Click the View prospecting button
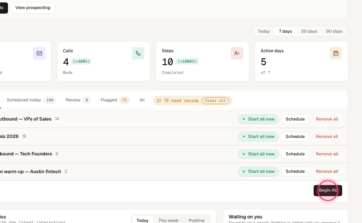 coord(33,8)
